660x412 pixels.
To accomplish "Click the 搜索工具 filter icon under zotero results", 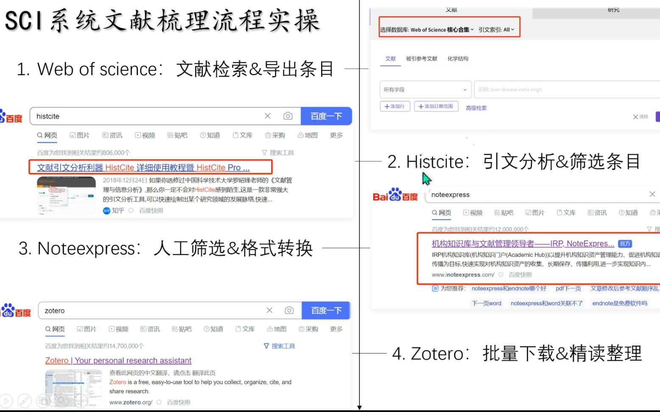I will pyautogui.click(x=266, y=346).
